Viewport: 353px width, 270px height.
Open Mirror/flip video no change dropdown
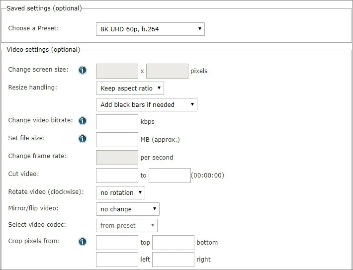click(128, 209)
